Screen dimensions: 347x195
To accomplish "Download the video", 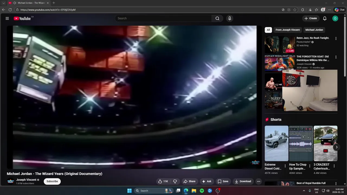I will point(243,181).
